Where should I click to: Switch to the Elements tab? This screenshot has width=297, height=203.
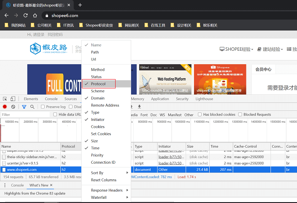pos(31,99)
